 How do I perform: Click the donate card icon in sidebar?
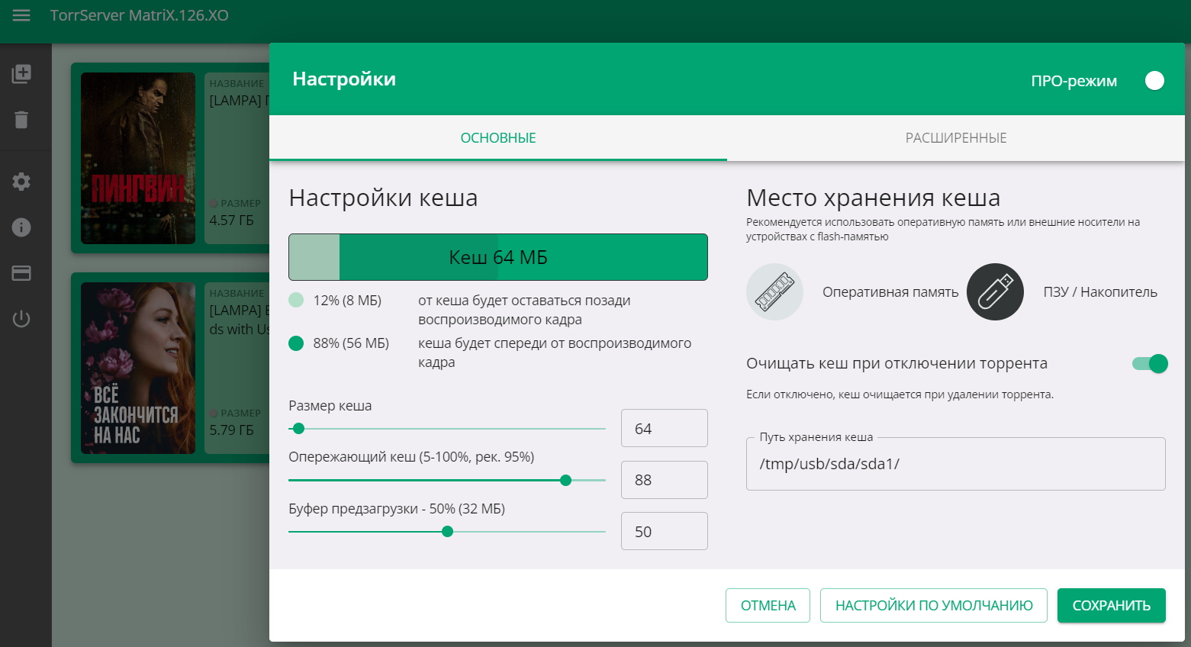point(21,273)
